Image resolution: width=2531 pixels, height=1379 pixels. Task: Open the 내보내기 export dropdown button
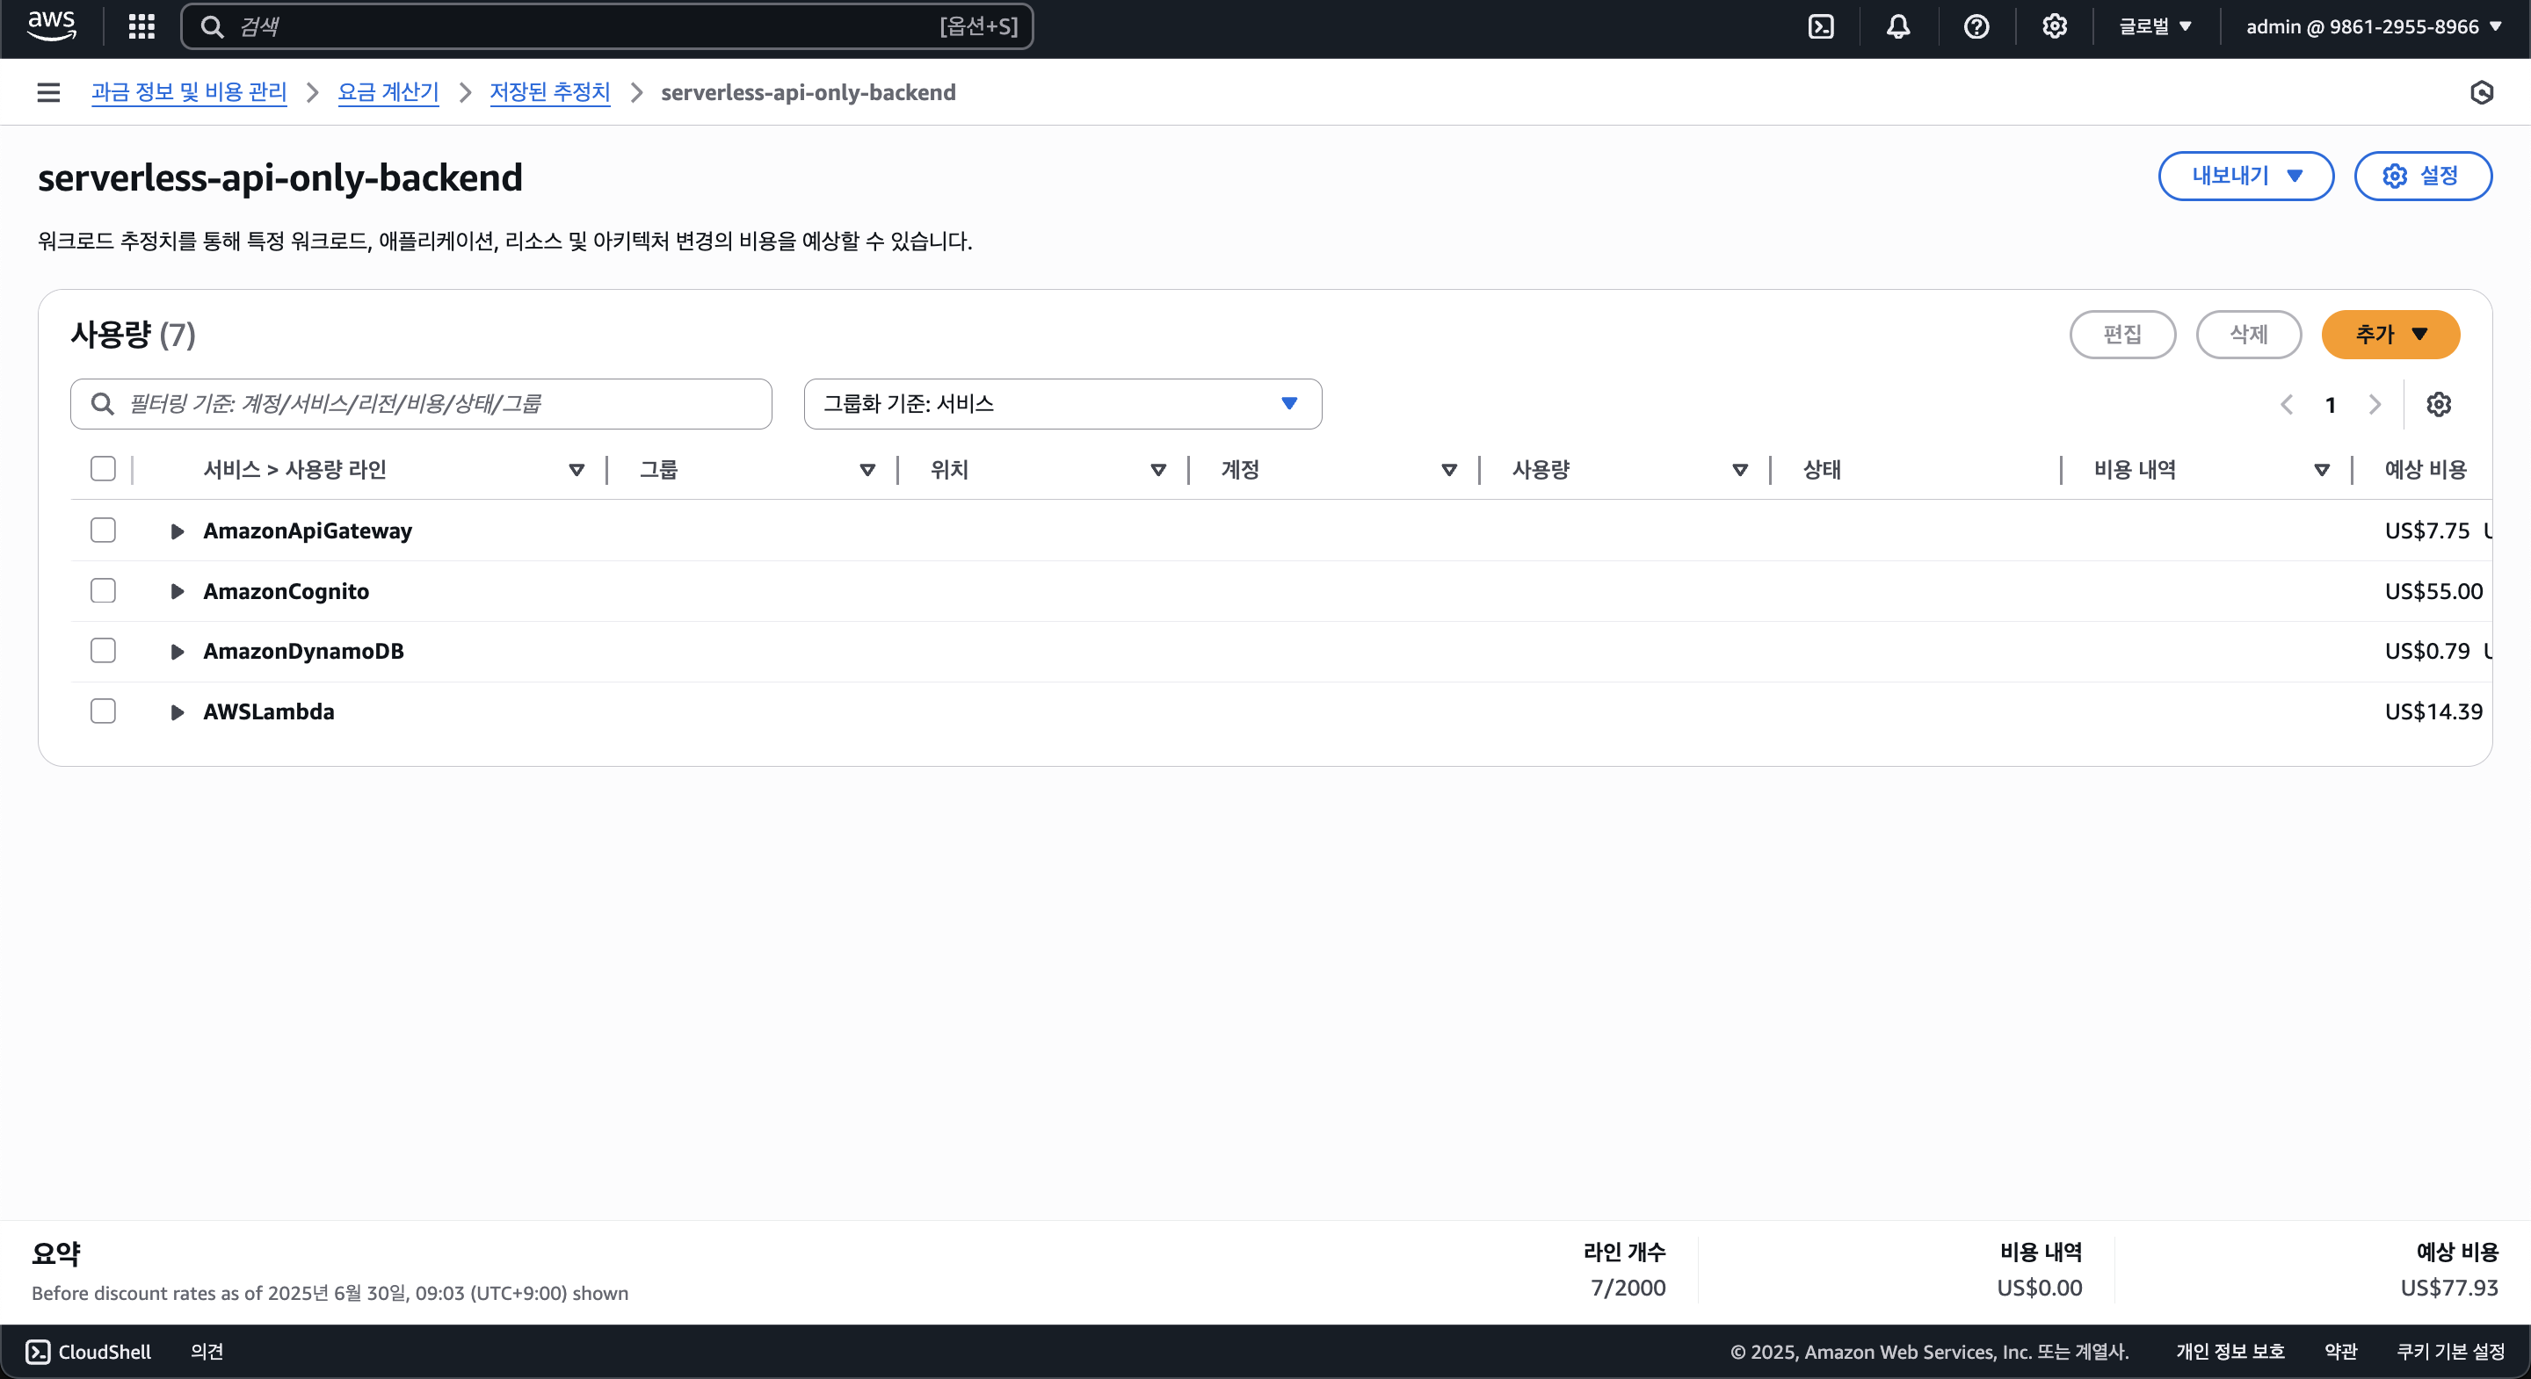tap(2245, 176)
